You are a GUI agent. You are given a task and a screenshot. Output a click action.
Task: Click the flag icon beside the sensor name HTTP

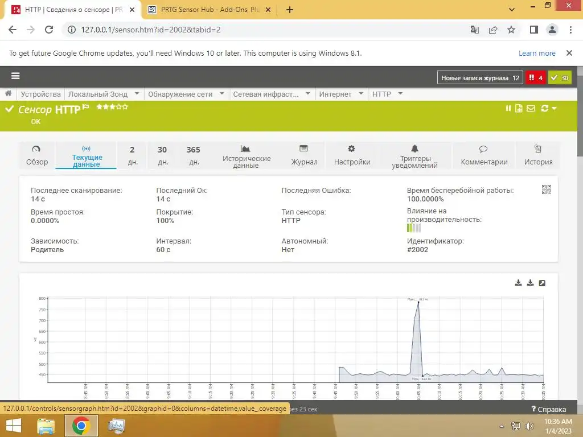pyautogui.click(x=85, y=108)
